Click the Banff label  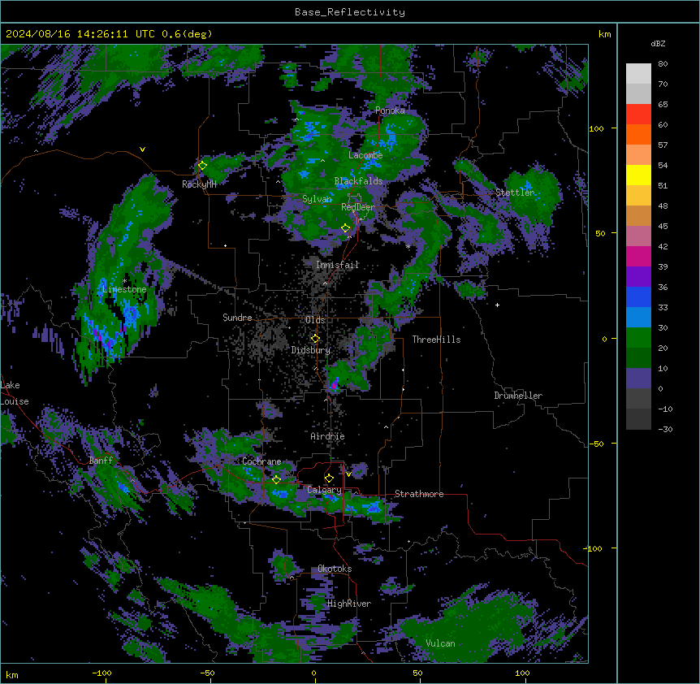pos(101,461)
